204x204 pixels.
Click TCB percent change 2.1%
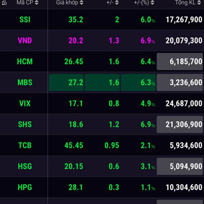(x=148, y=145)
